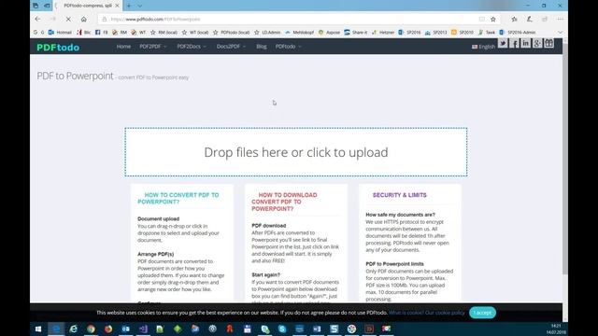
Task: Accept cookies with I accept button
Action: coord(482,313)
